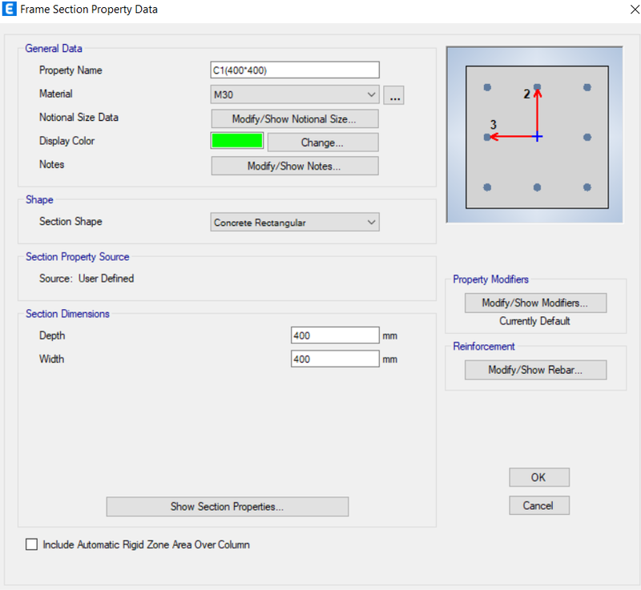Open Modify/Show Rebar dialog
Screen dimensions: 641x590
[x=535, y=370]
